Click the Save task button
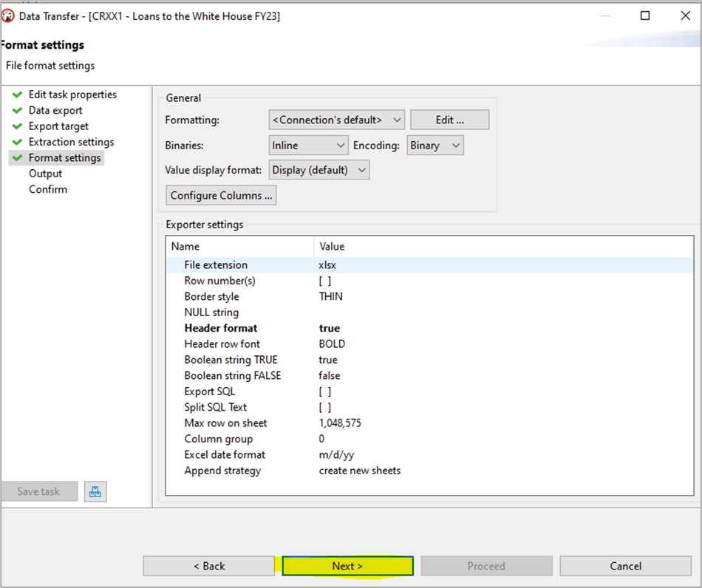The image size is (702, 588). [39, 491]
